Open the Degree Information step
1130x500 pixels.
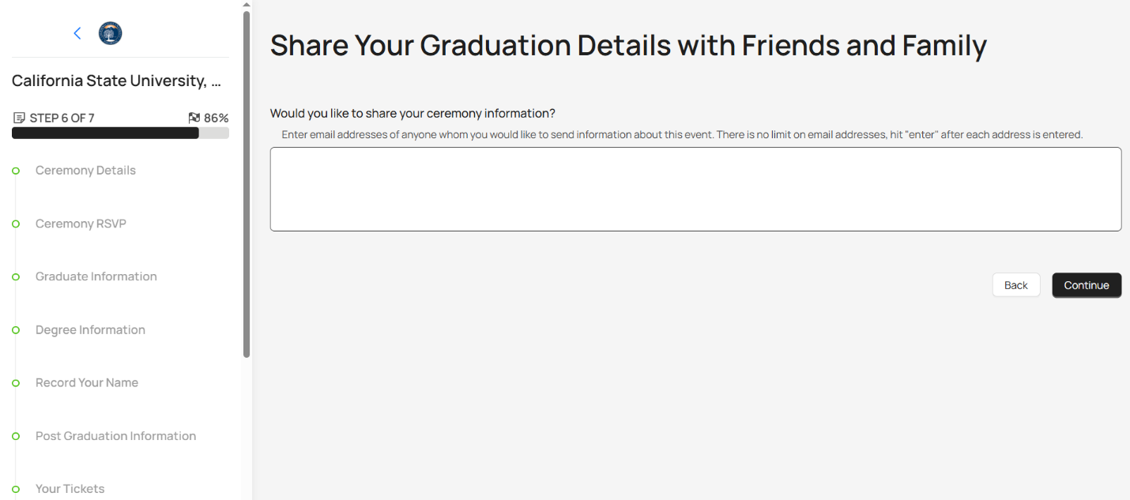tap(90, 329)
